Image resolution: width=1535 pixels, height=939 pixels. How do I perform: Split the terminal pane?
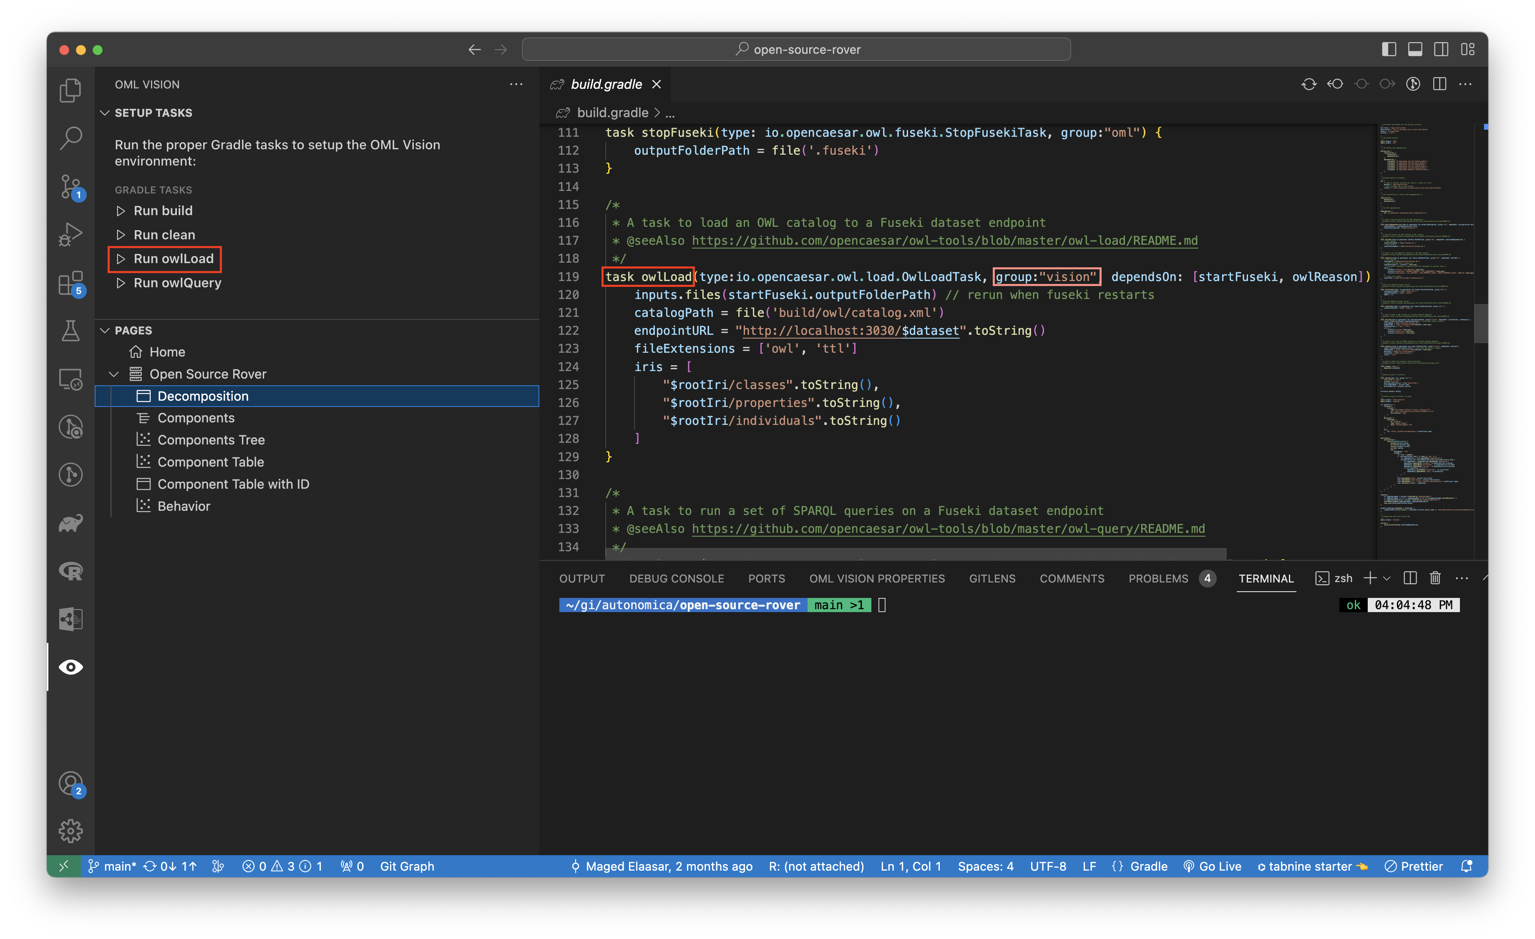1410,578
